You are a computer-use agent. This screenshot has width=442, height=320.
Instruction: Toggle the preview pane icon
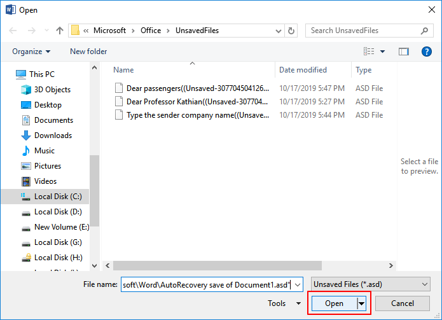(403, 52)
